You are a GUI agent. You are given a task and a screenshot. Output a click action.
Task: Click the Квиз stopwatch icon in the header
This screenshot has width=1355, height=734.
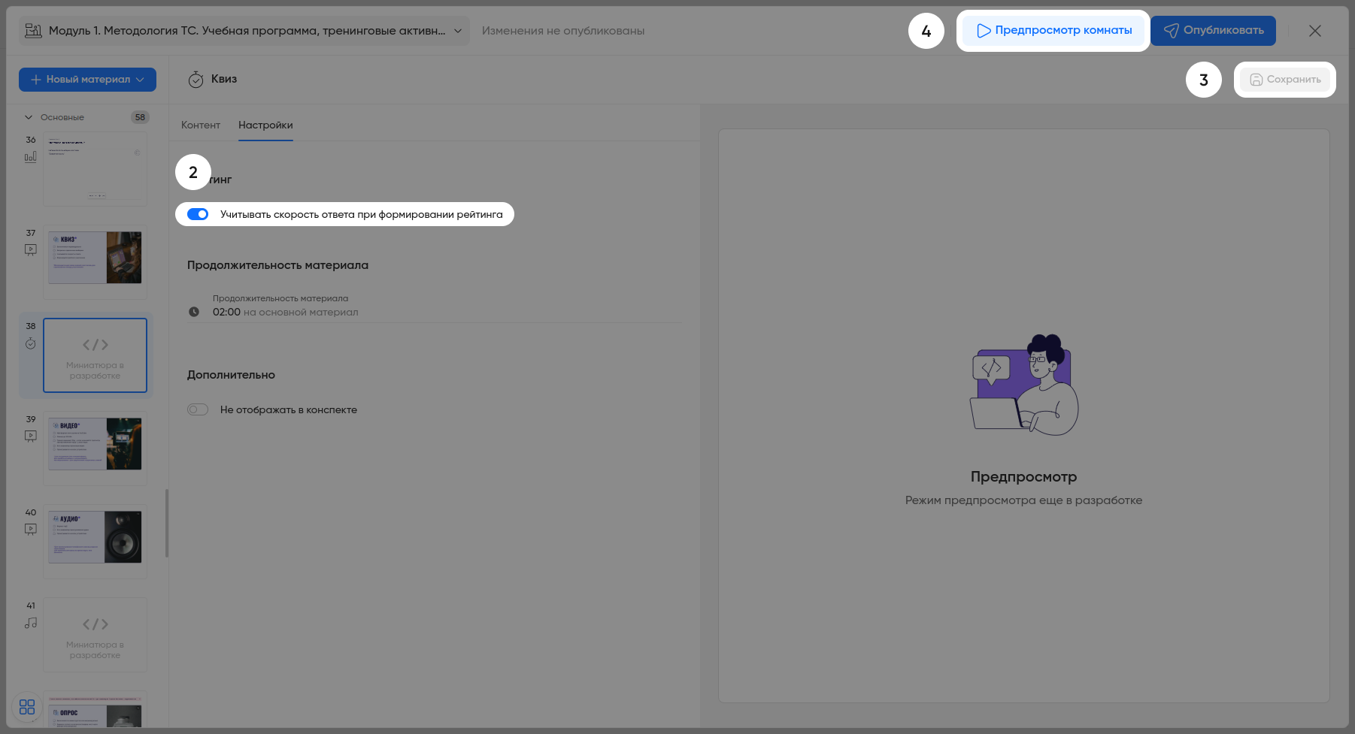196,80
